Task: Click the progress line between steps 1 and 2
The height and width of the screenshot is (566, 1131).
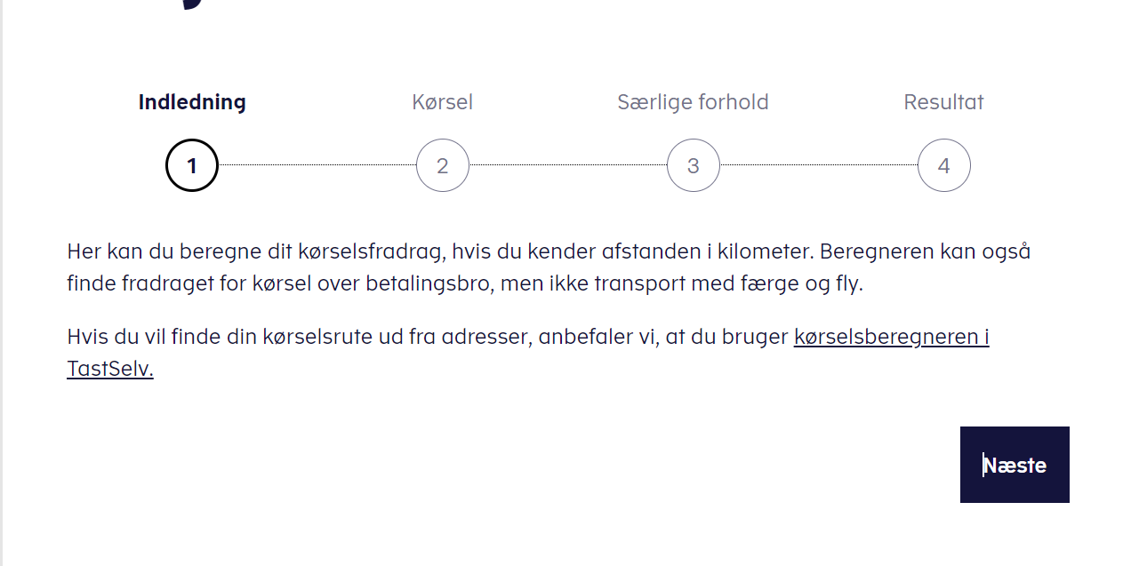Action: pos(317,165)
